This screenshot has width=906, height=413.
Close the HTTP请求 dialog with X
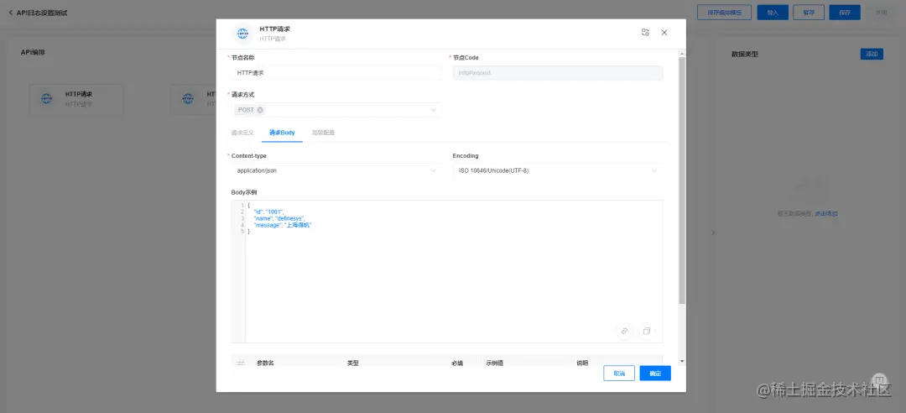[x=664, y=33]
